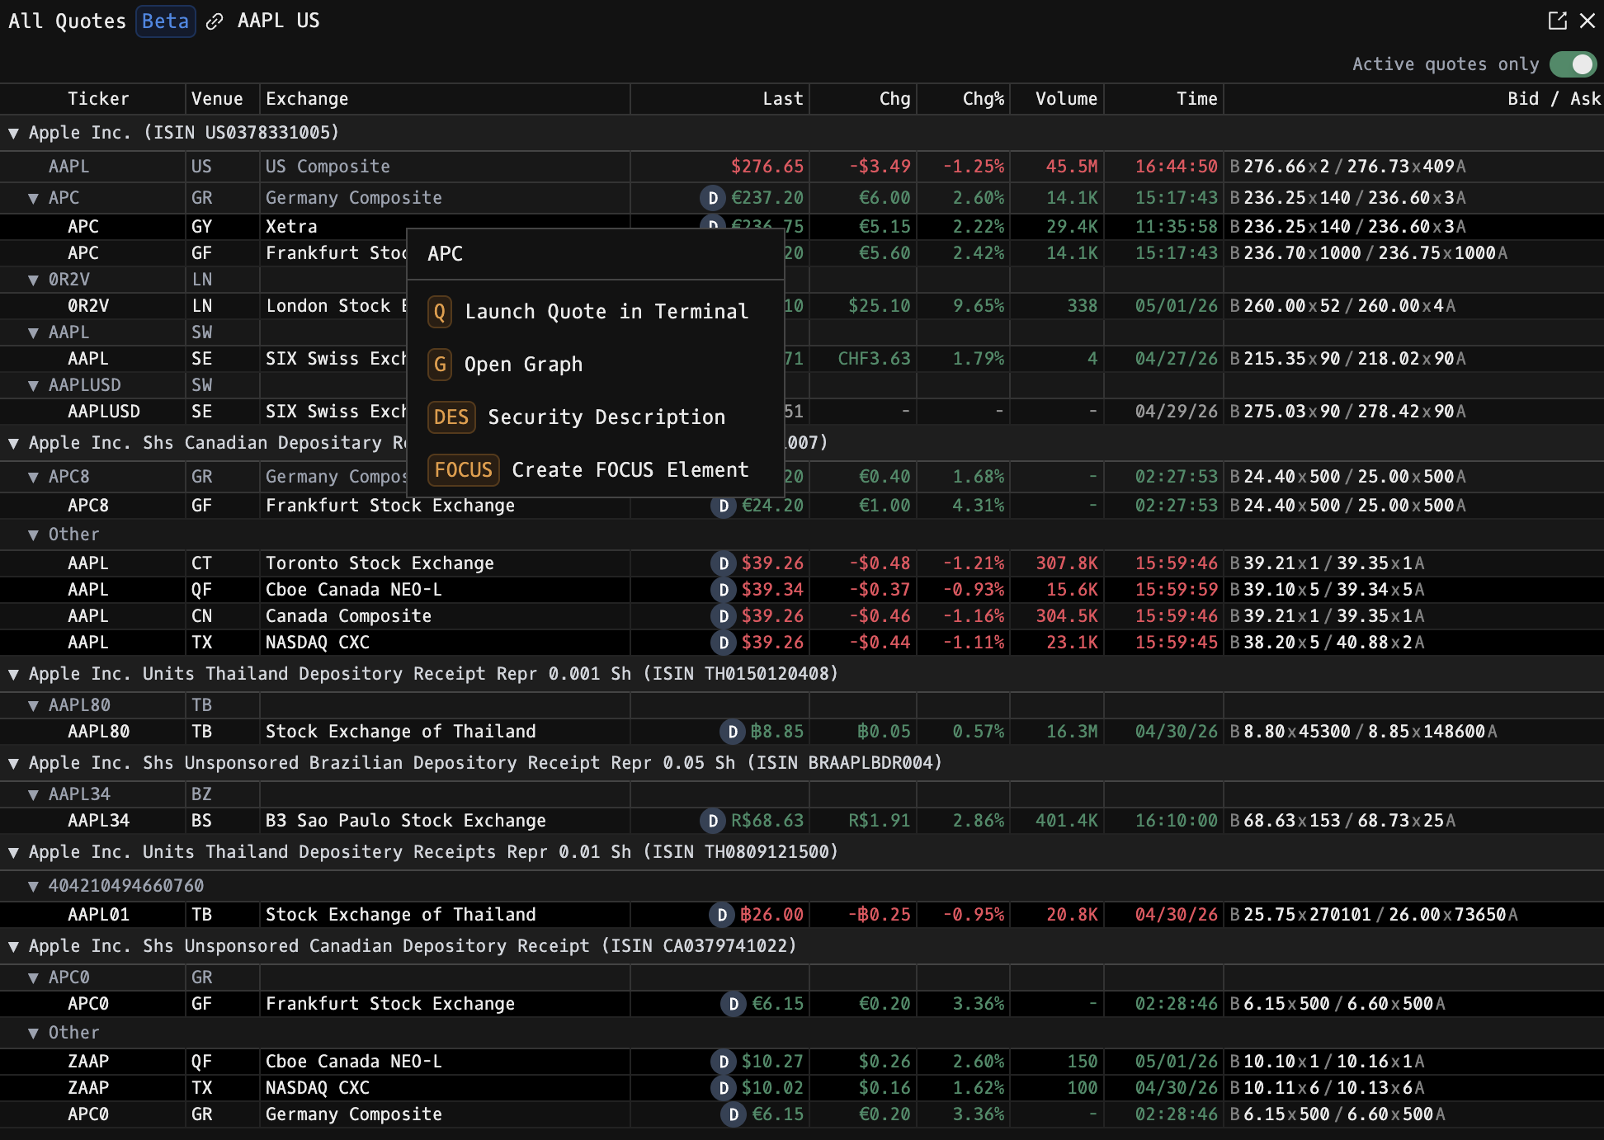Click the D icon on Toronto Stock Exchange row
Viewport: 1604px width, 1140px height.
pyautogui.click(x=724, y=563)
